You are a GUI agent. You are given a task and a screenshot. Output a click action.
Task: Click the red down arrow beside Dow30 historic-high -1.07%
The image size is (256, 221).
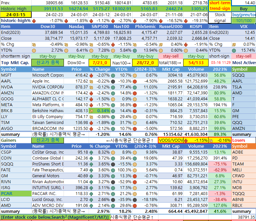pos(34,21)
